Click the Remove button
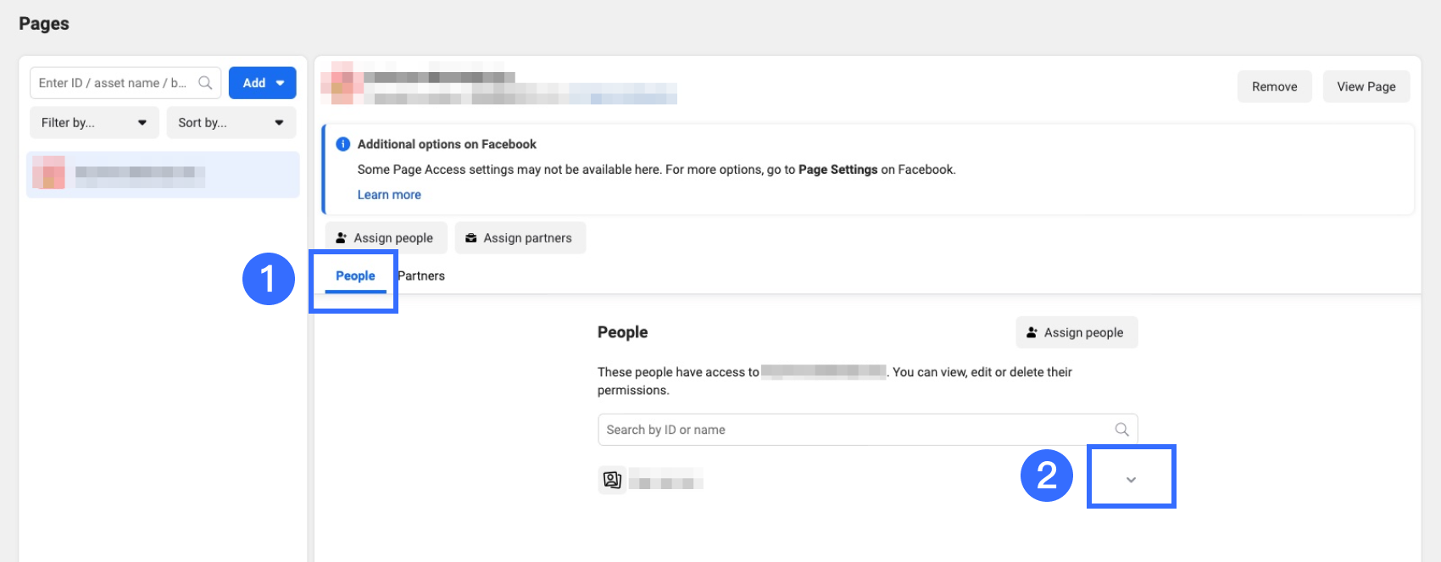 [x=1274, y=86]
